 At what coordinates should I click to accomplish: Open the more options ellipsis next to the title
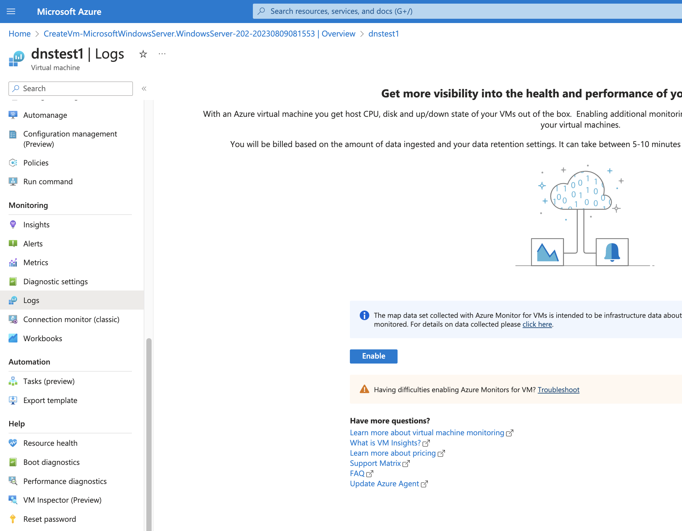click(x=162, y=54)
